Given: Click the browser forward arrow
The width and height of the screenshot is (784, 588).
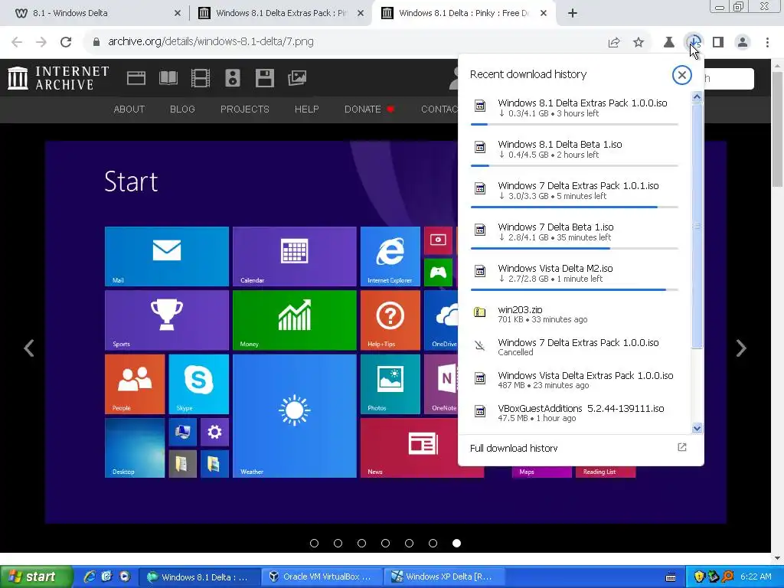Looking at the screenshot, I should 41,42.
